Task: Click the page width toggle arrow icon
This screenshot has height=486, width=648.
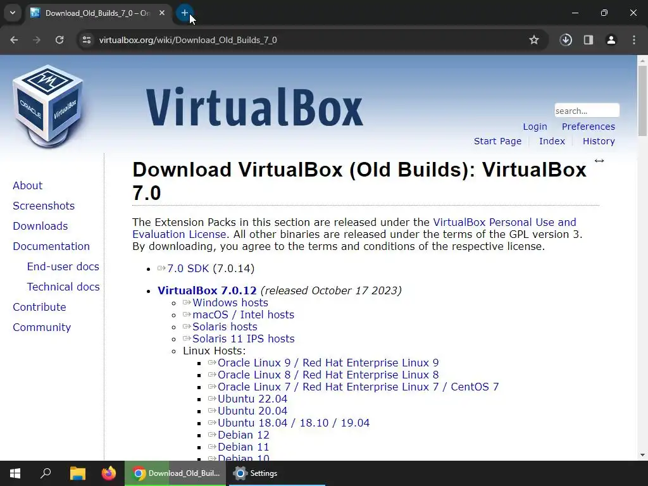Action: pos(599,161)
